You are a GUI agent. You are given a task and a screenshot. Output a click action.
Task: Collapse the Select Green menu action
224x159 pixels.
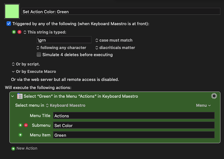[13, 96]
